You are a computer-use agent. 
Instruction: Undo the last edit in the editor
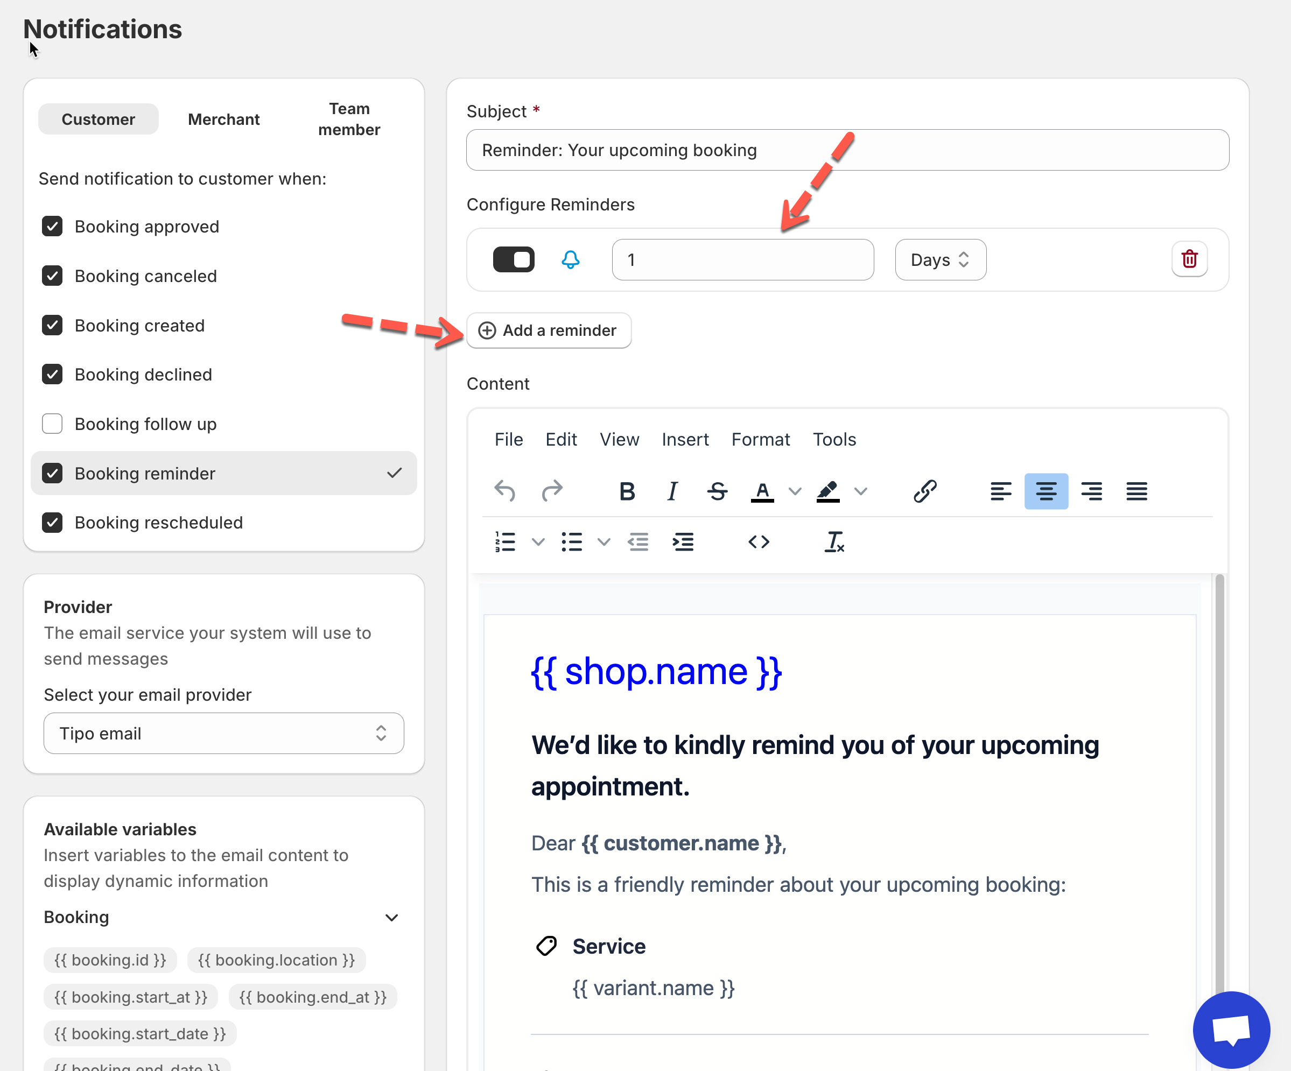[505, 491]
